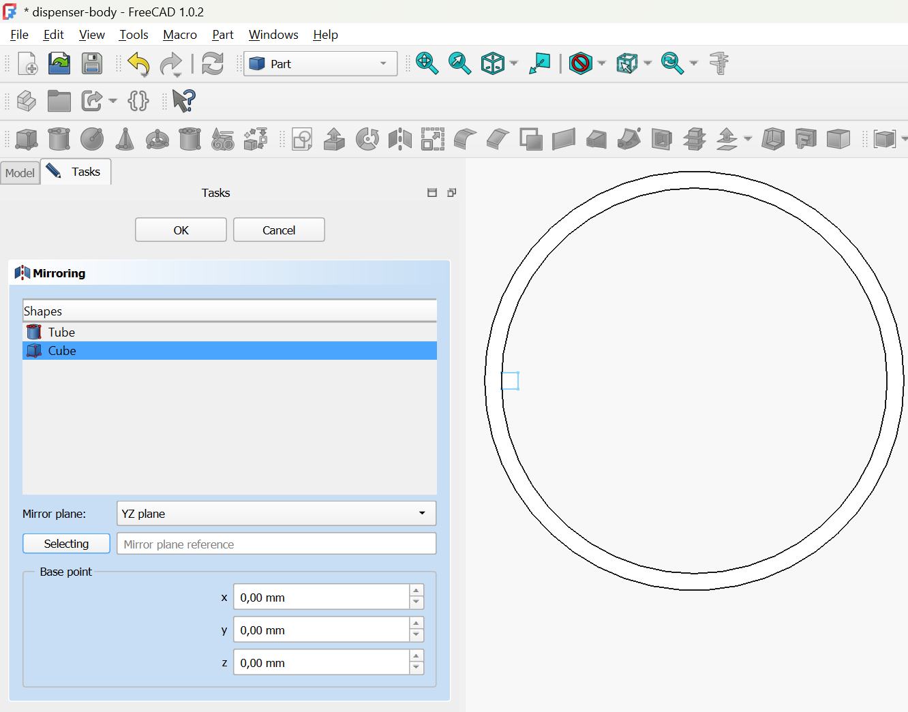Click the variable set braces icon

click(138, 101)
